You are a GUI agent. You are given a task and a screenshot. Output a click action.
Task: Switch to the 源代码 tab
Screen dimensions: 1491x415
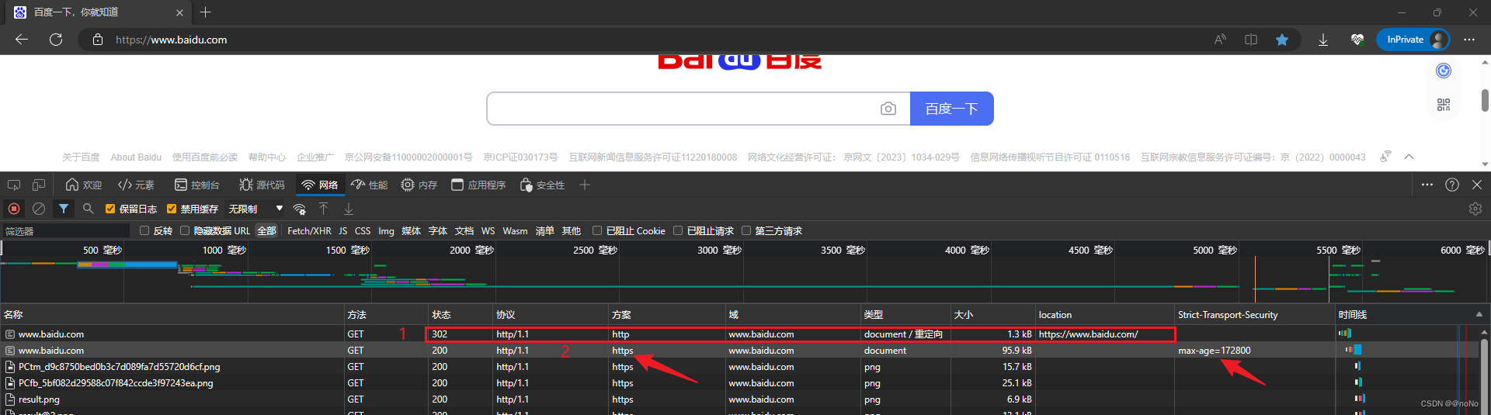click(x=262, y=185)
